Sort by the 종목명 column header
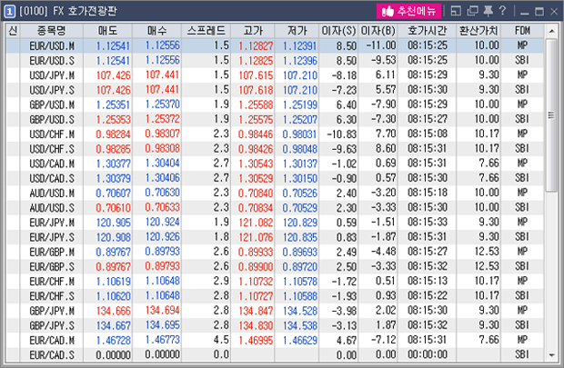The width and height of the screenshot is (564, 368). [x=52, y=31]
